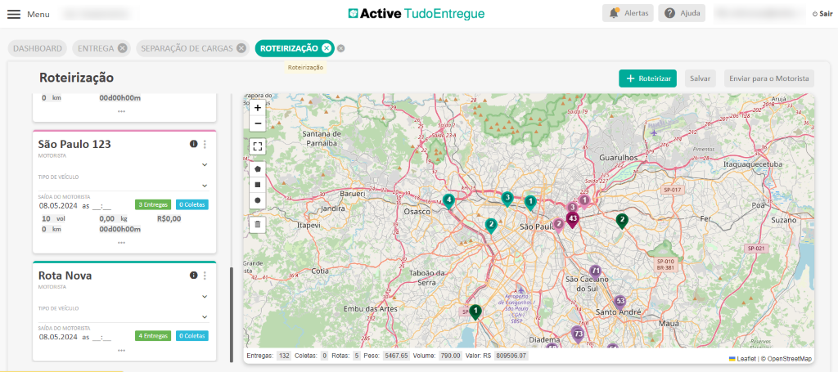Close the SEPARAÇÃO DE CARGAS tab
The width and height of the screenshot is (838, 372).
[241, 48]
